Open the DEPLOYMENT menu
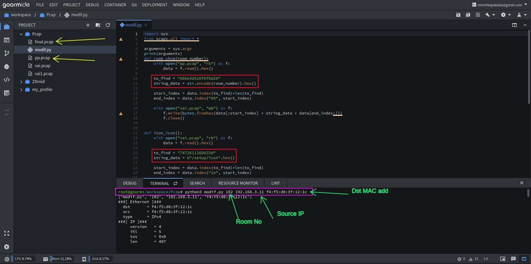This screenshot has height=264, width=531. tap(155, 5)
